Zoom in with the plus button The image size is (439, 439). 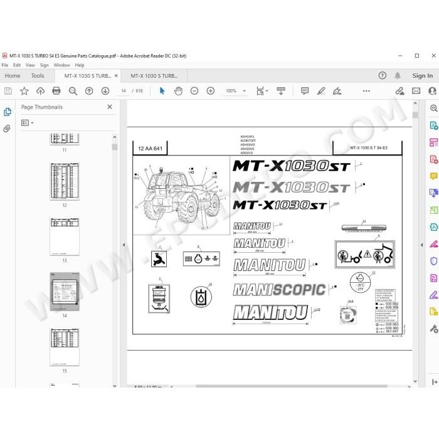tap(211, 91)
